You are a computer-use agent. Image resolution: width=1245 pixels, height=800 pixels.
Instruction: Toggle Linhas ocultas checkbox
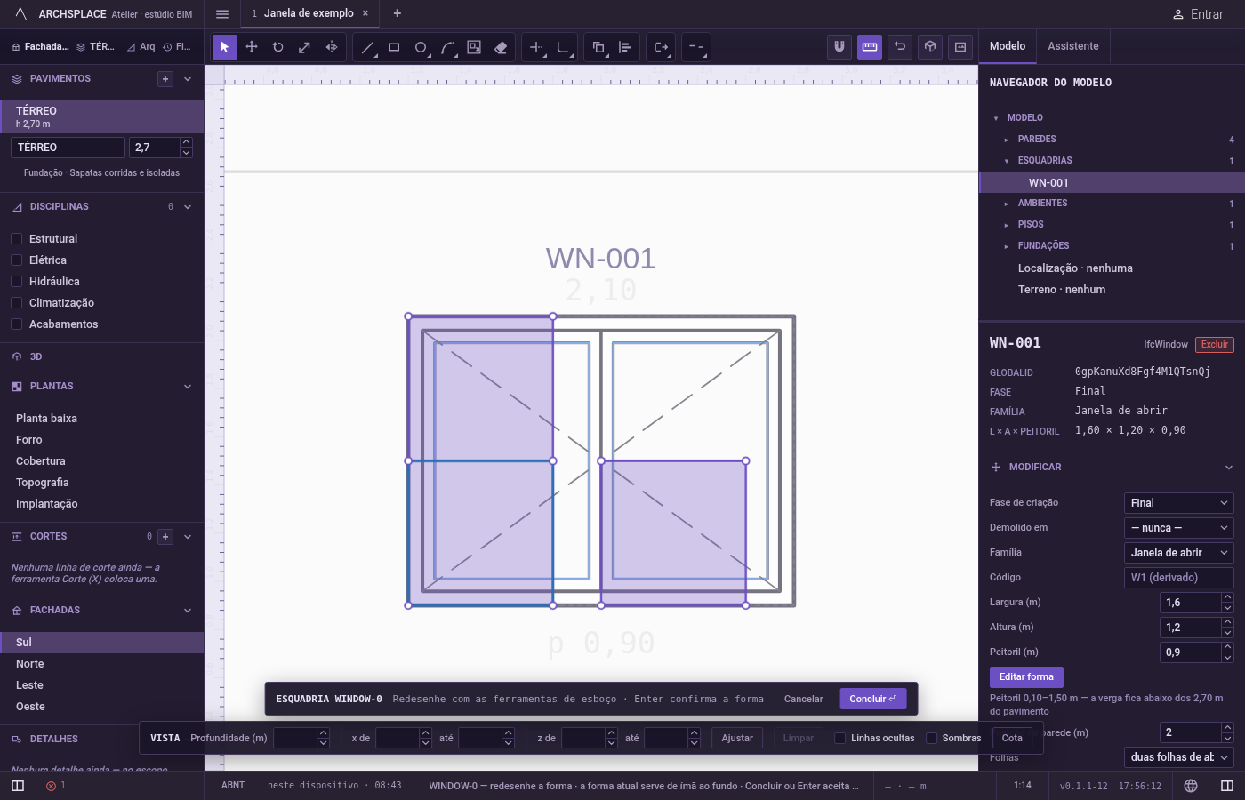[x=839, y=738]
